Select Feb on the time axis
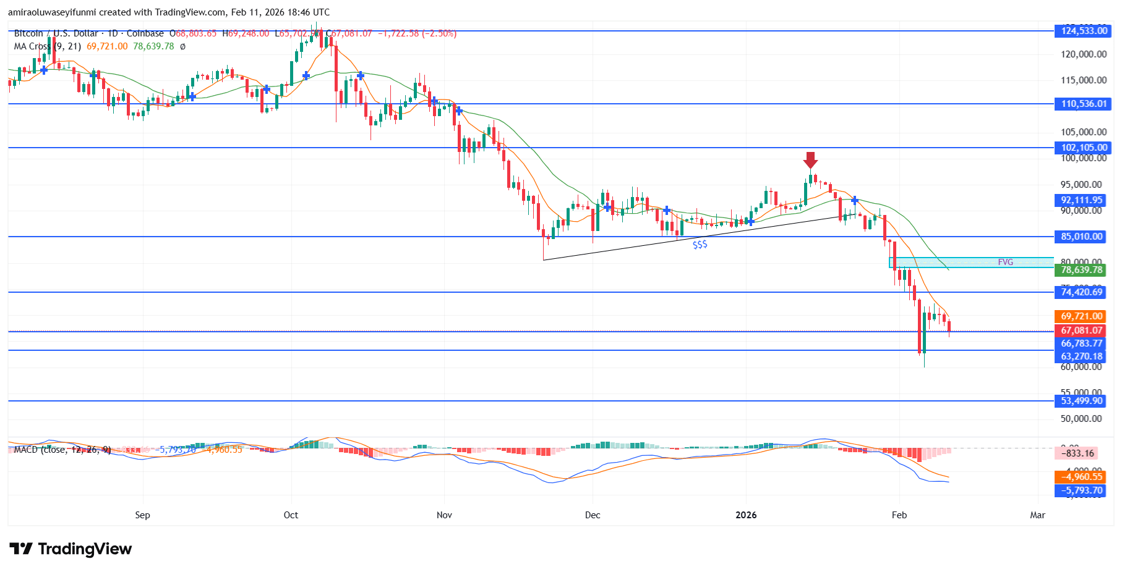The image size is (1122, 572). coord(900,515)
